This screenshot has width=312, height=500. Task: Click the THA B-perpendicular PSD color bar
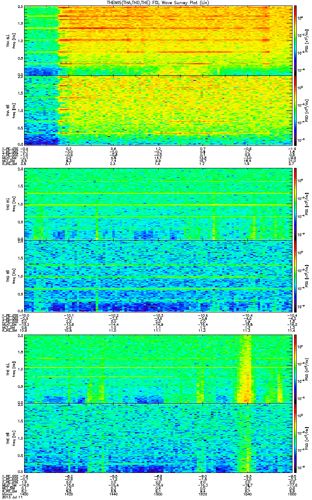click(x=295, y=40)
